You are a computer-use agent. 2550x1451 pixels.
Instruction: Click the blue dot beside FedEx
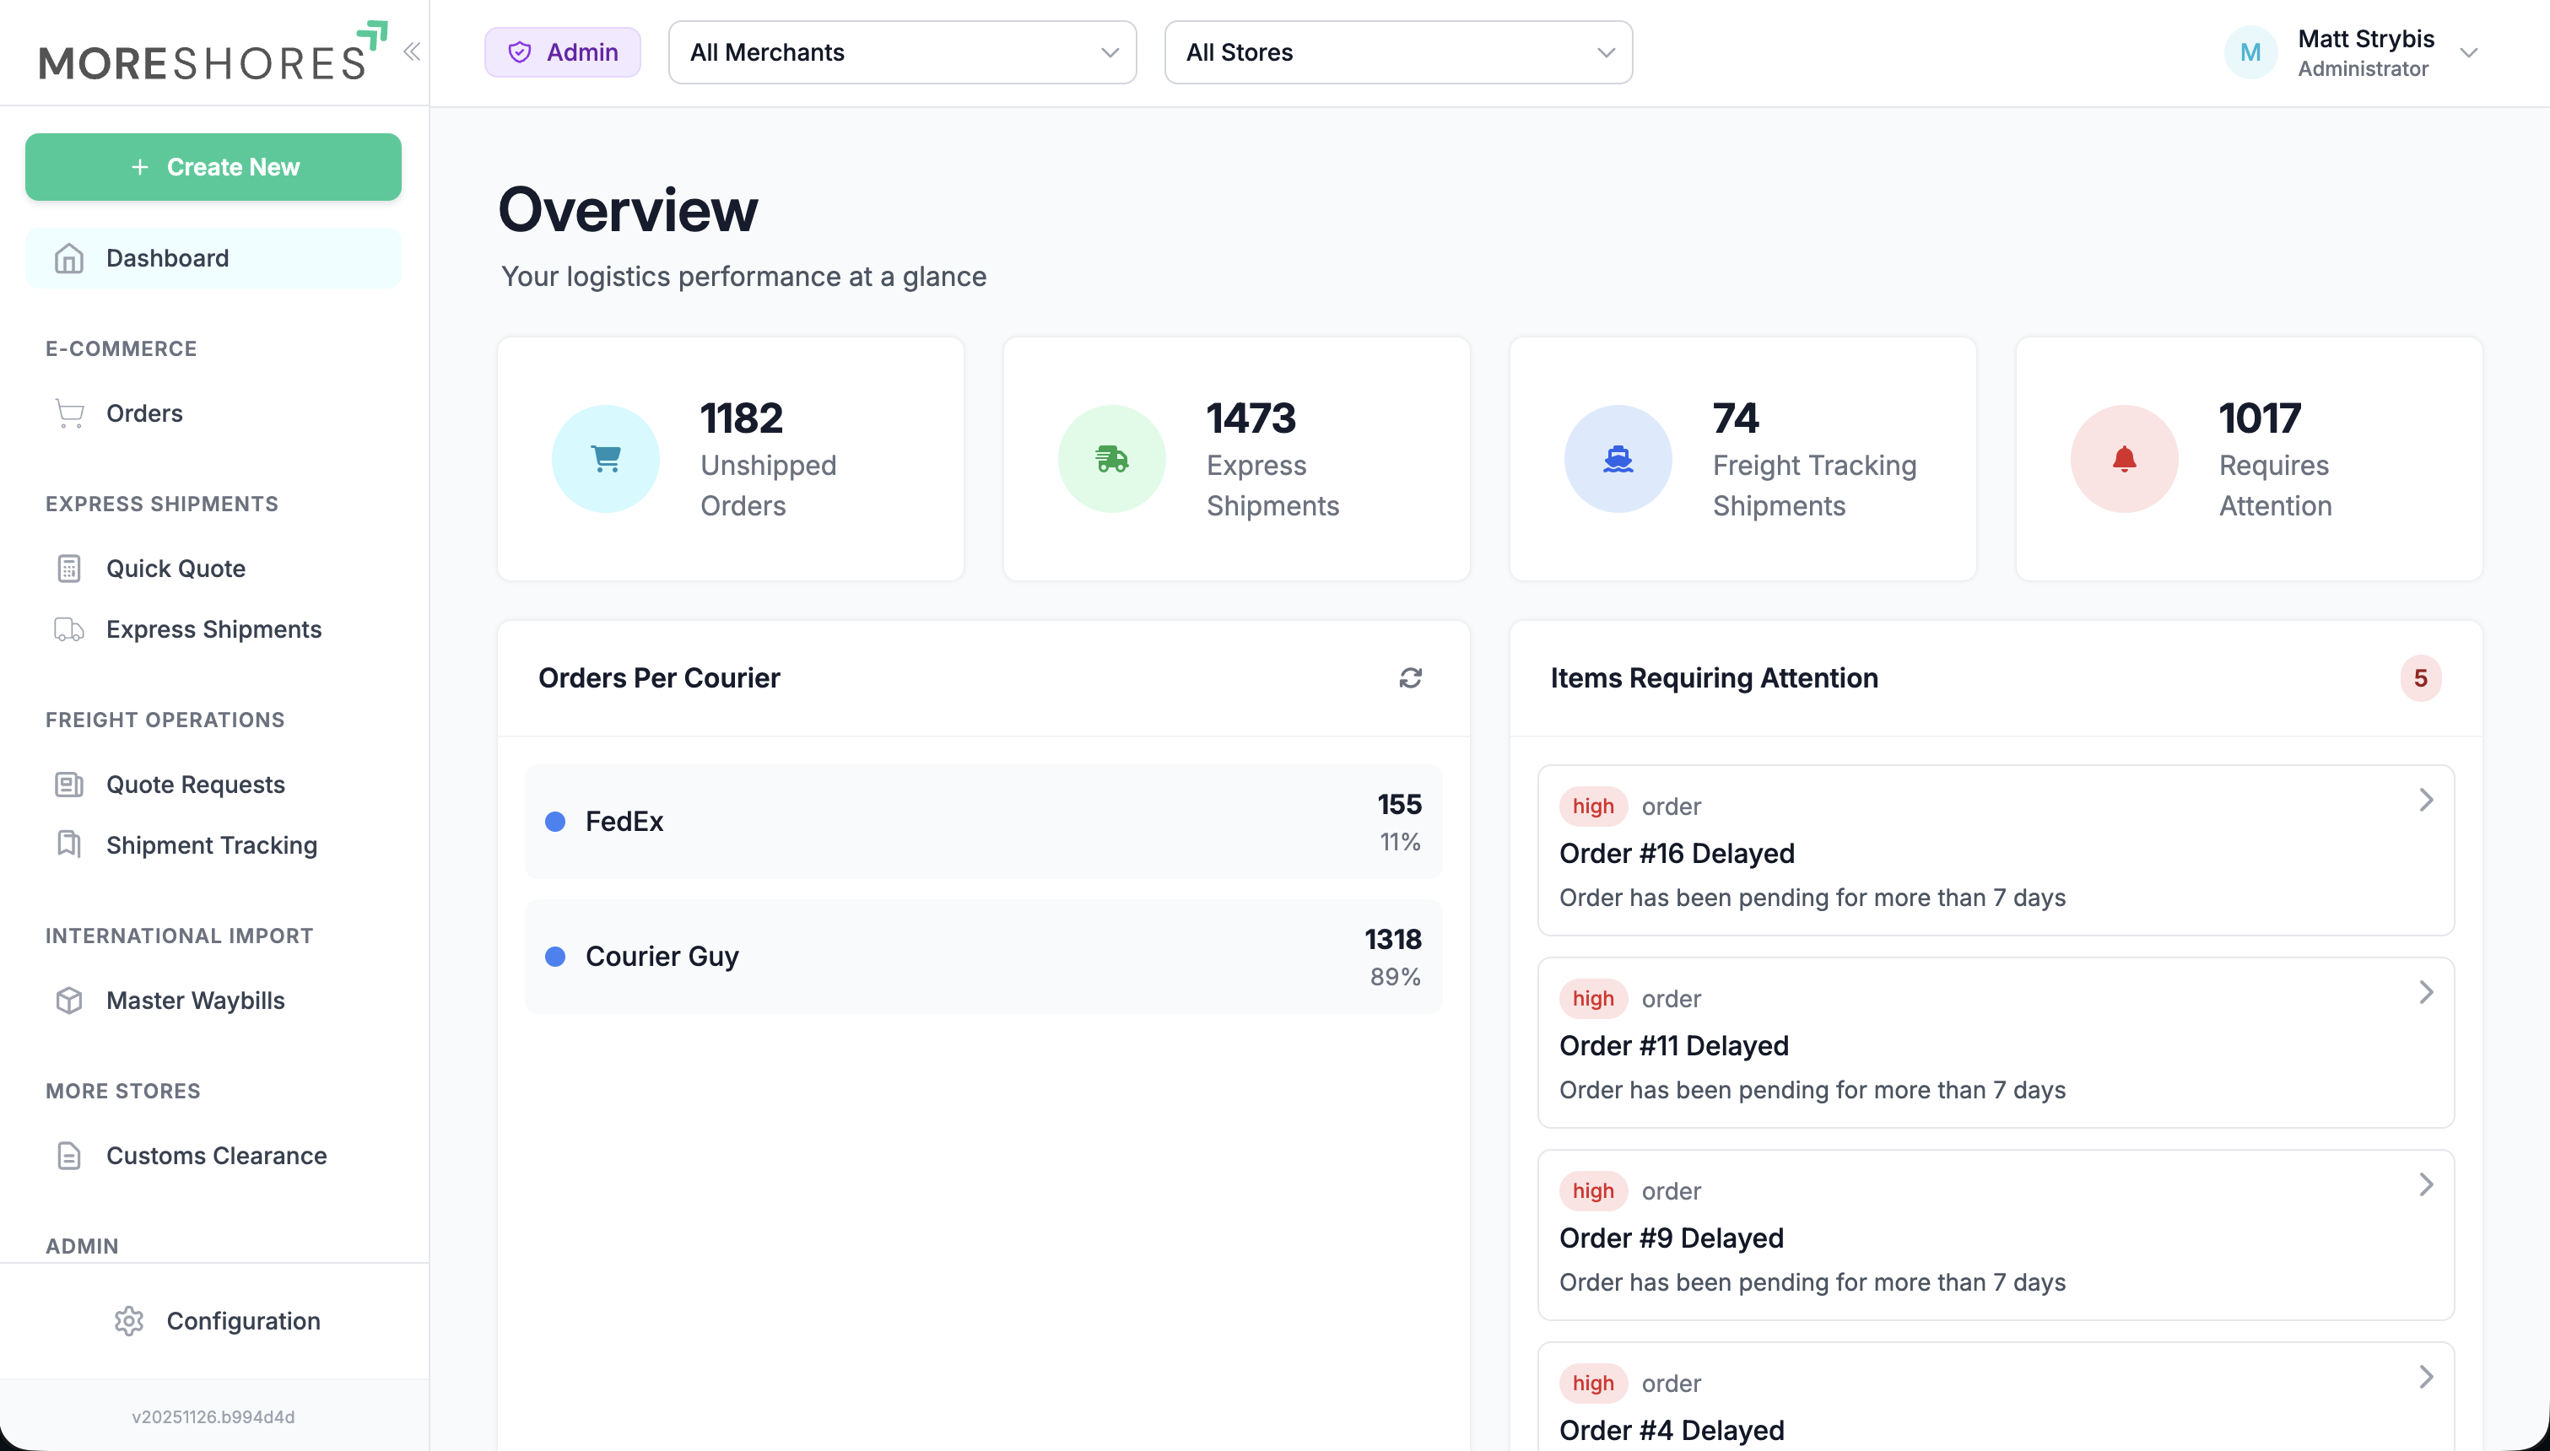[x=555, y=821]
